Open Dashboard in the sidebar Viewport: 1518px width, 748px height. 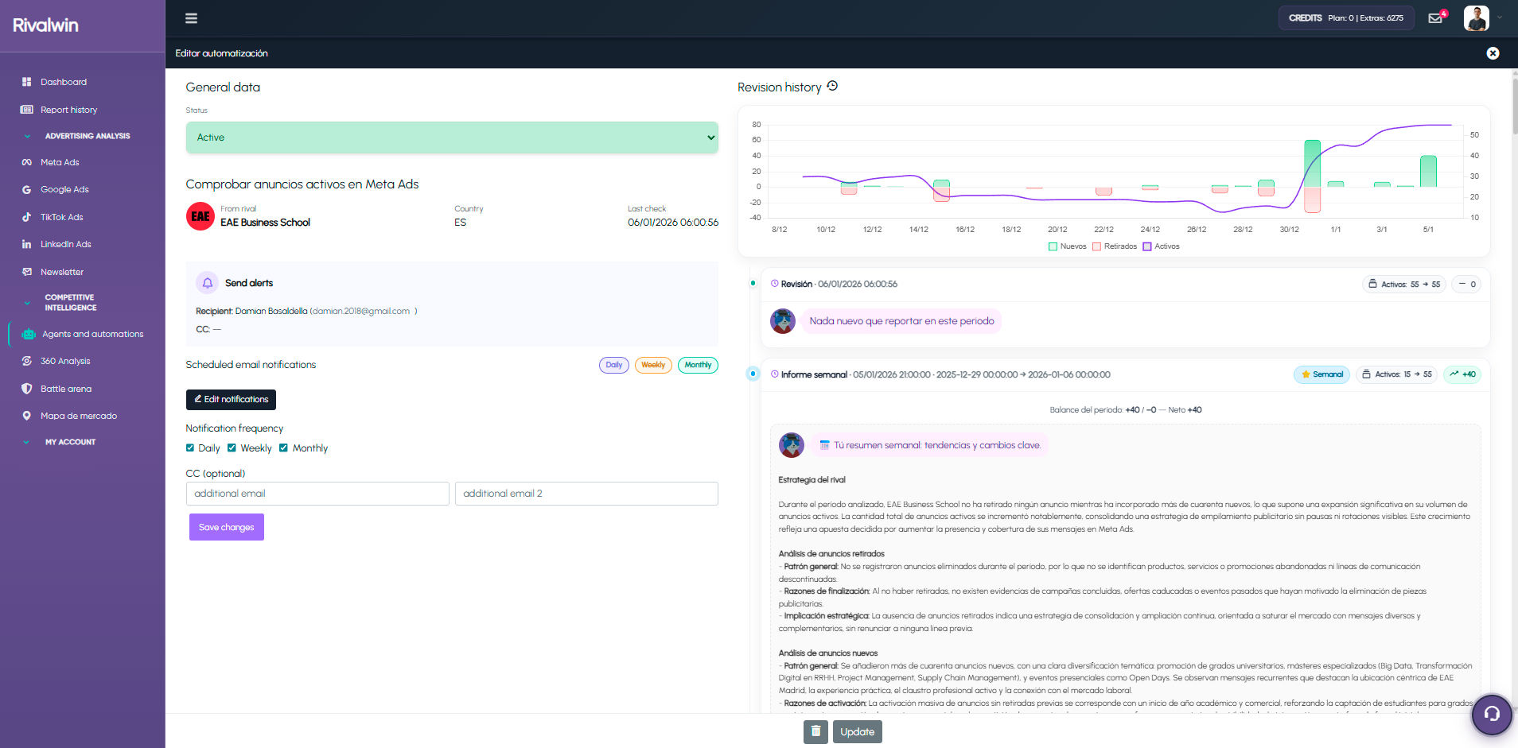(x=64, y=82)
